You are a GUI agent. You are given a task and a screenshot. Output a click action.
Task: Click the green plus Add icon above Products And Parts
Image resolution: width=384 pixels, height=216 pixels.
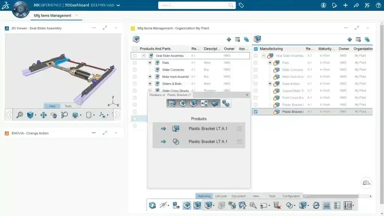[x=228, y=39]
